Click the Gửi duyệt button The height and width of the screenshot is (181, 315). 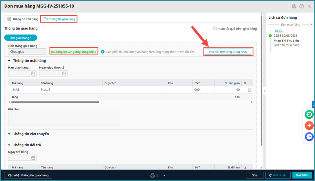tap(278, 175)
